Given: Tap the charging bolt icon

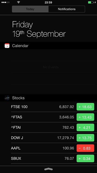Looking at the screenshot, I should (x=95, y=2).
